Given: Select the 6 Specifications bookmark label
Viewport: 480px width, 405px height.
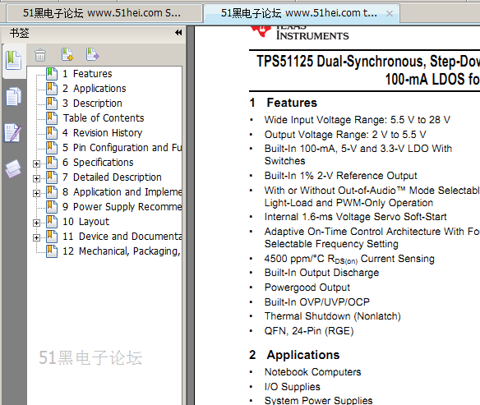Looking at the screenshot, I should click(98, 163).
